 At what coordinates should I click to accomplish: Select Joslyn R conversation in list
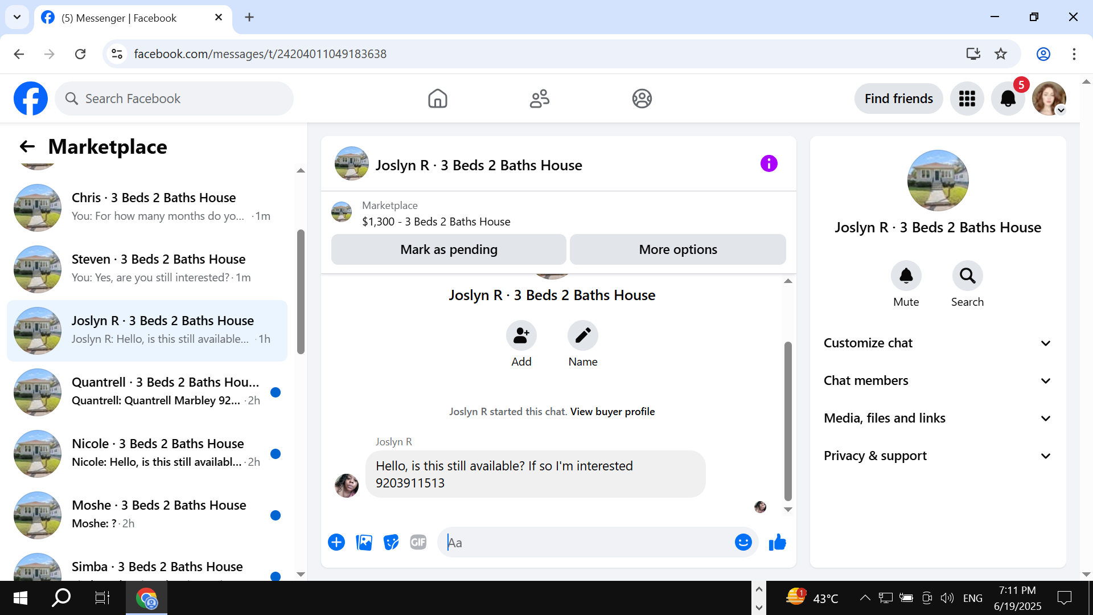(147, 331)
